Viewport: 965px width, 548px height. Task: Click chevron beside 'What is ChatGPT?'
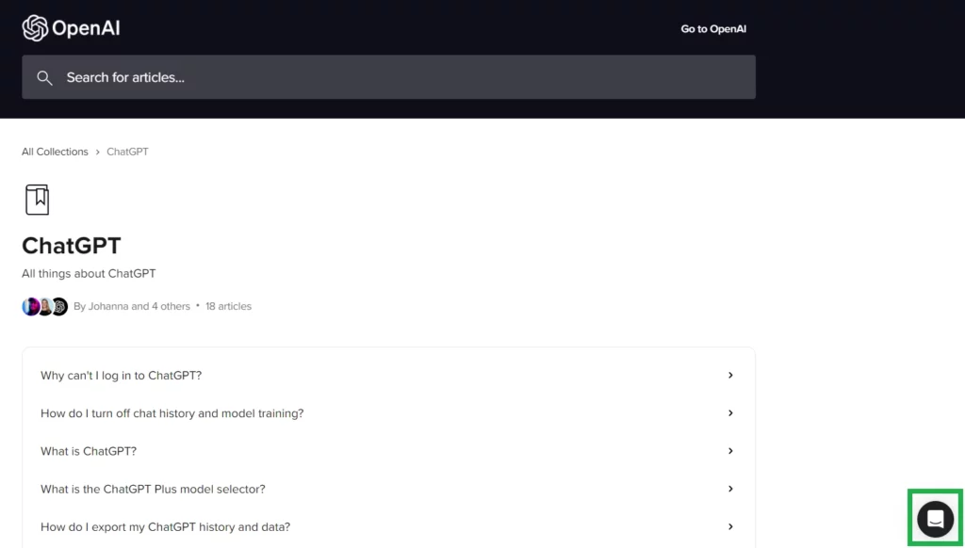[x=730, y=451]
